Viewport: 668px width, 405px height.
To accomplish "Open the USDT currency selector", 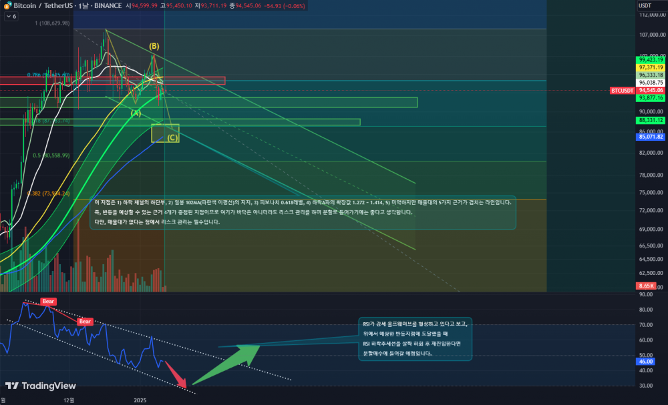I will pyautogui.click(x=645, y=5).
